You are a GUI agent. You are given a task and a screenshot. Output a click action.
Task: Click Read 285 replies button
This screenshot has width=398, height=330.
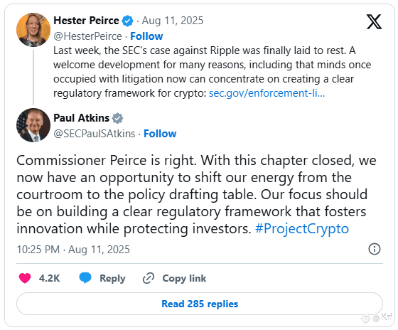pyautogui.click(x=200, y=304)
